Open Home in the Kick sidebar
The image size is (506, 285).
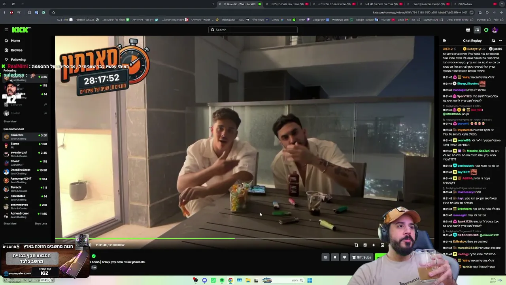[15, 41]
